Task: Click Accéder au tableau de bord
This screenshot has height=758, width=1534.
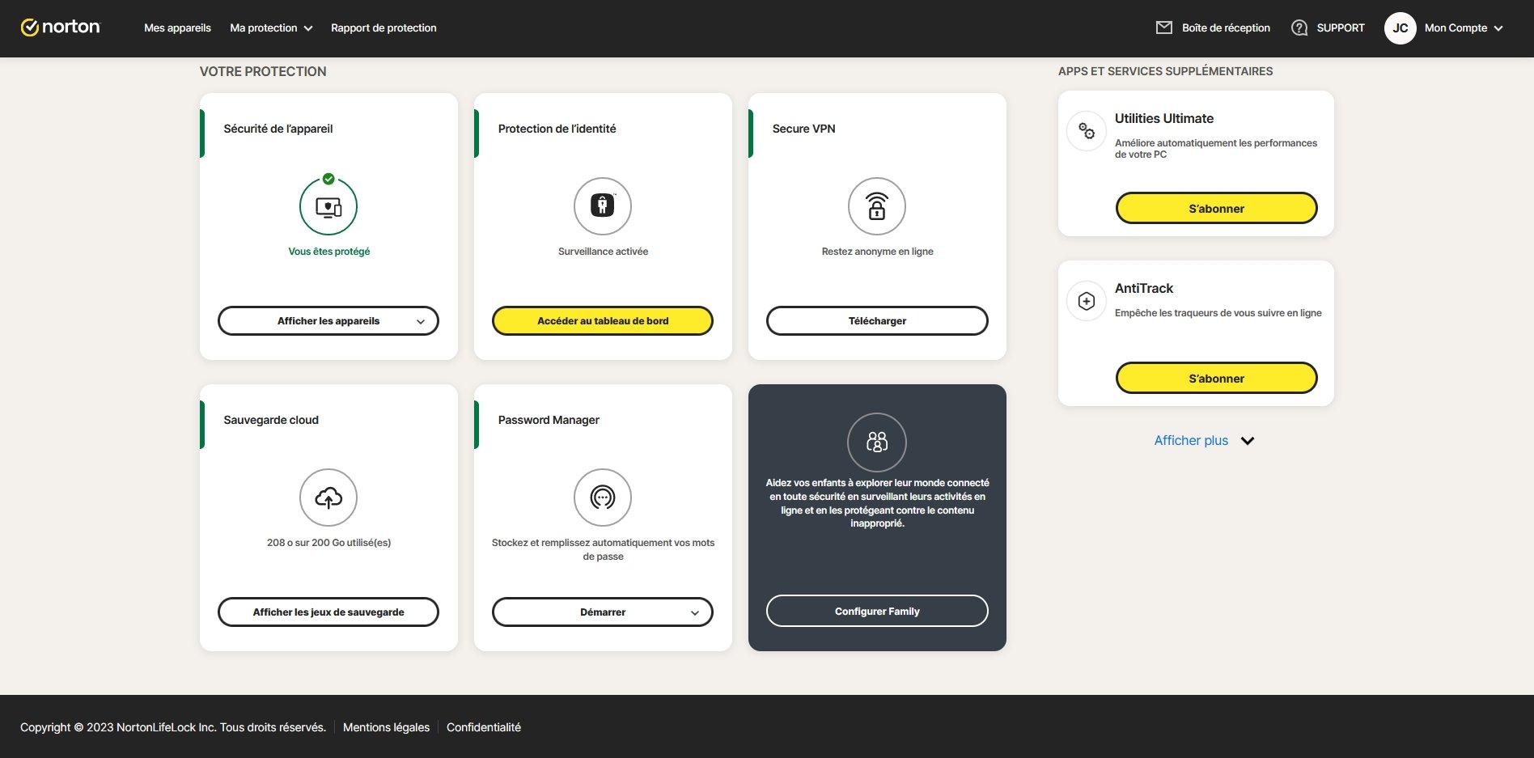Action: tap(603, 320)
